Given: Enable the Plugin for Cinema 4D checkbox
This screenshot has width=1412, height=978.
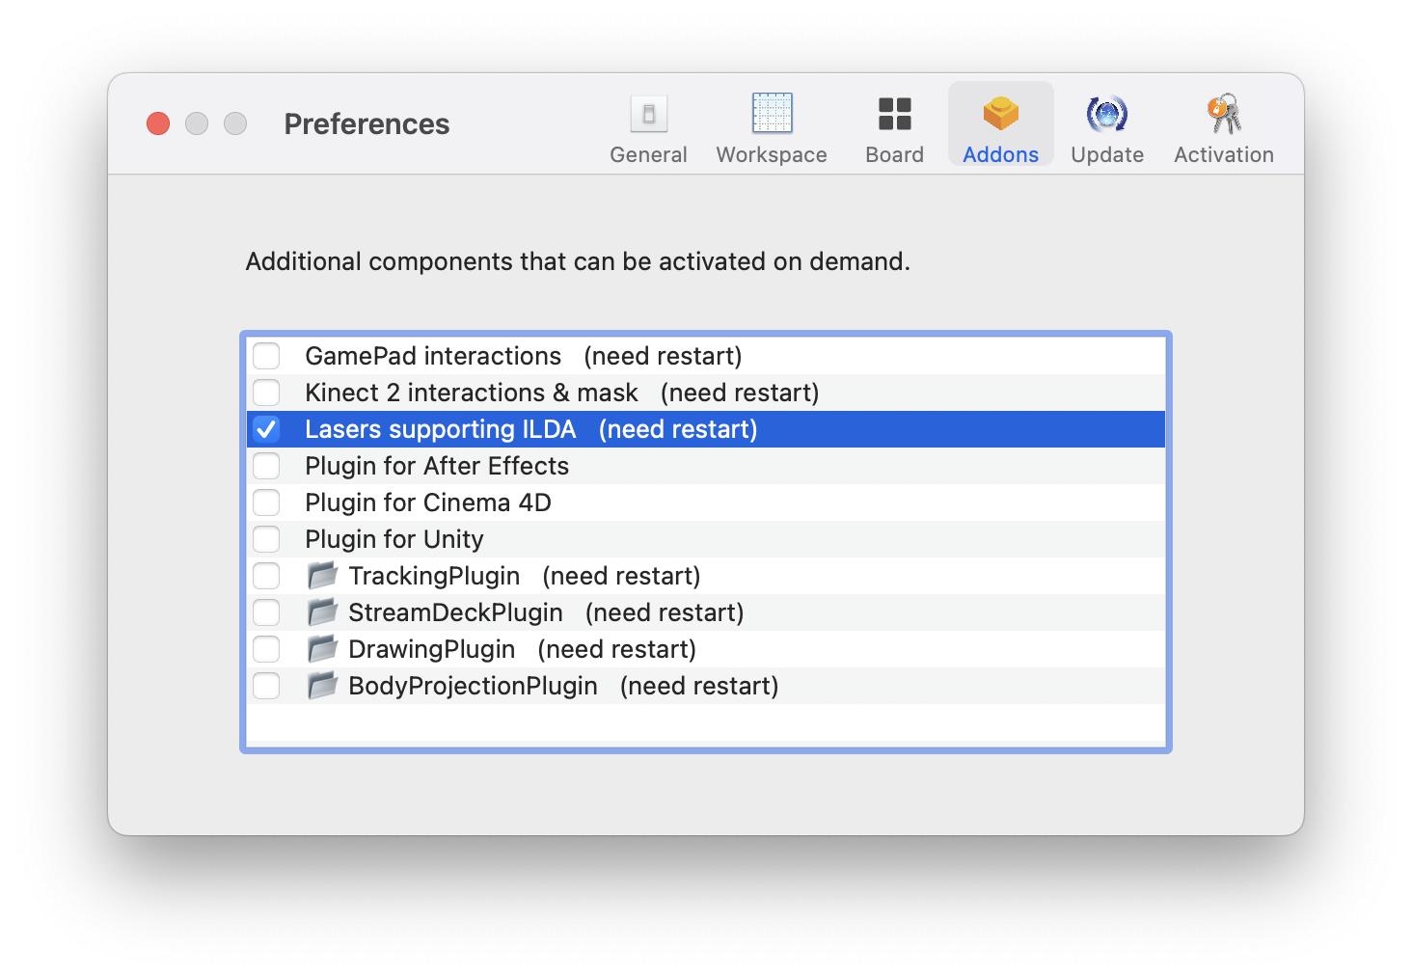Looking at the screenshot, I should tap(266, 503).
